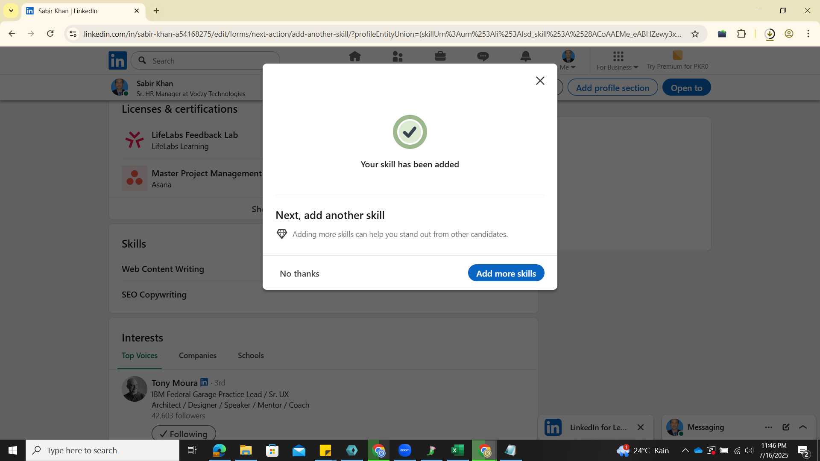This screenshot has height=461, width=820.
Task: Click LinkedIn logo in header
Action: (117, 61)
